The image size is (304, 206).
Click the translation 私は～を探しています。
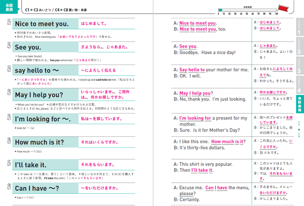pyautogui.click(x=101, y=119)
